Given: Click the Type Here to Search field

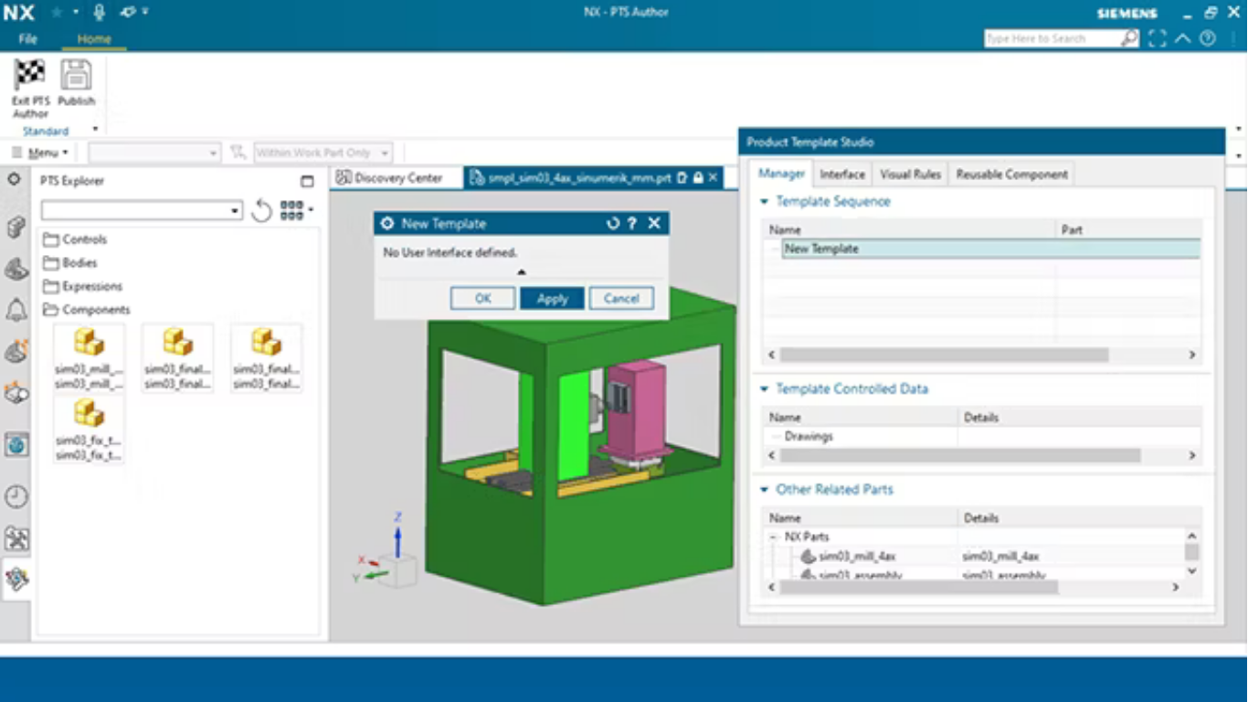Looking at the screenshot, I should tap(1051, 38).
